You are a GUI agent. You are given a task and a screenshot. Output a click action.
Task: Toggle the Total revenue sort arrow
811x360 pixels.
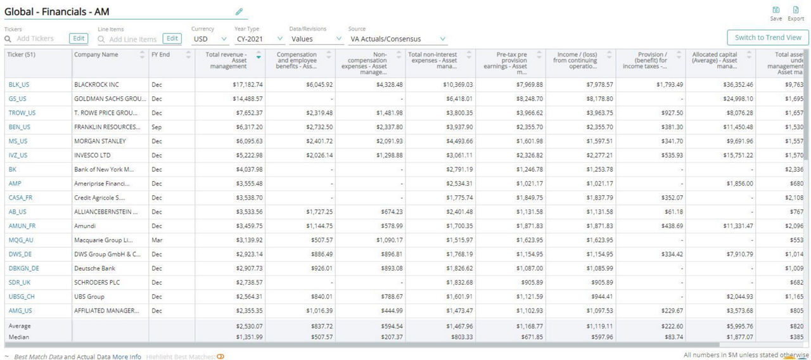pyautogui.click(x=259, y=55)
